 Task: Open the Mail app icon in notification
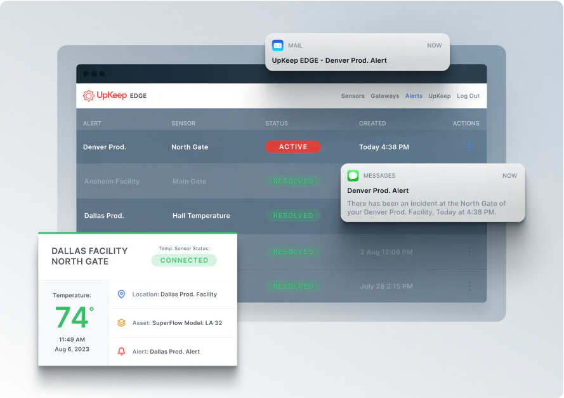[x=278, y=46]
